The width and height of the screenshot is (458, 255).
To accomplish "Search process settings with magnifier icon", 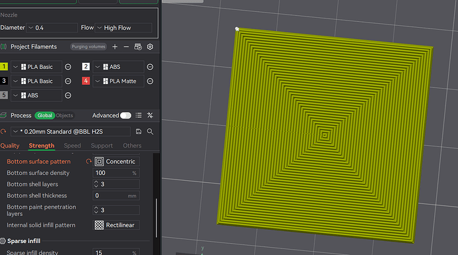I will [150, 131].
